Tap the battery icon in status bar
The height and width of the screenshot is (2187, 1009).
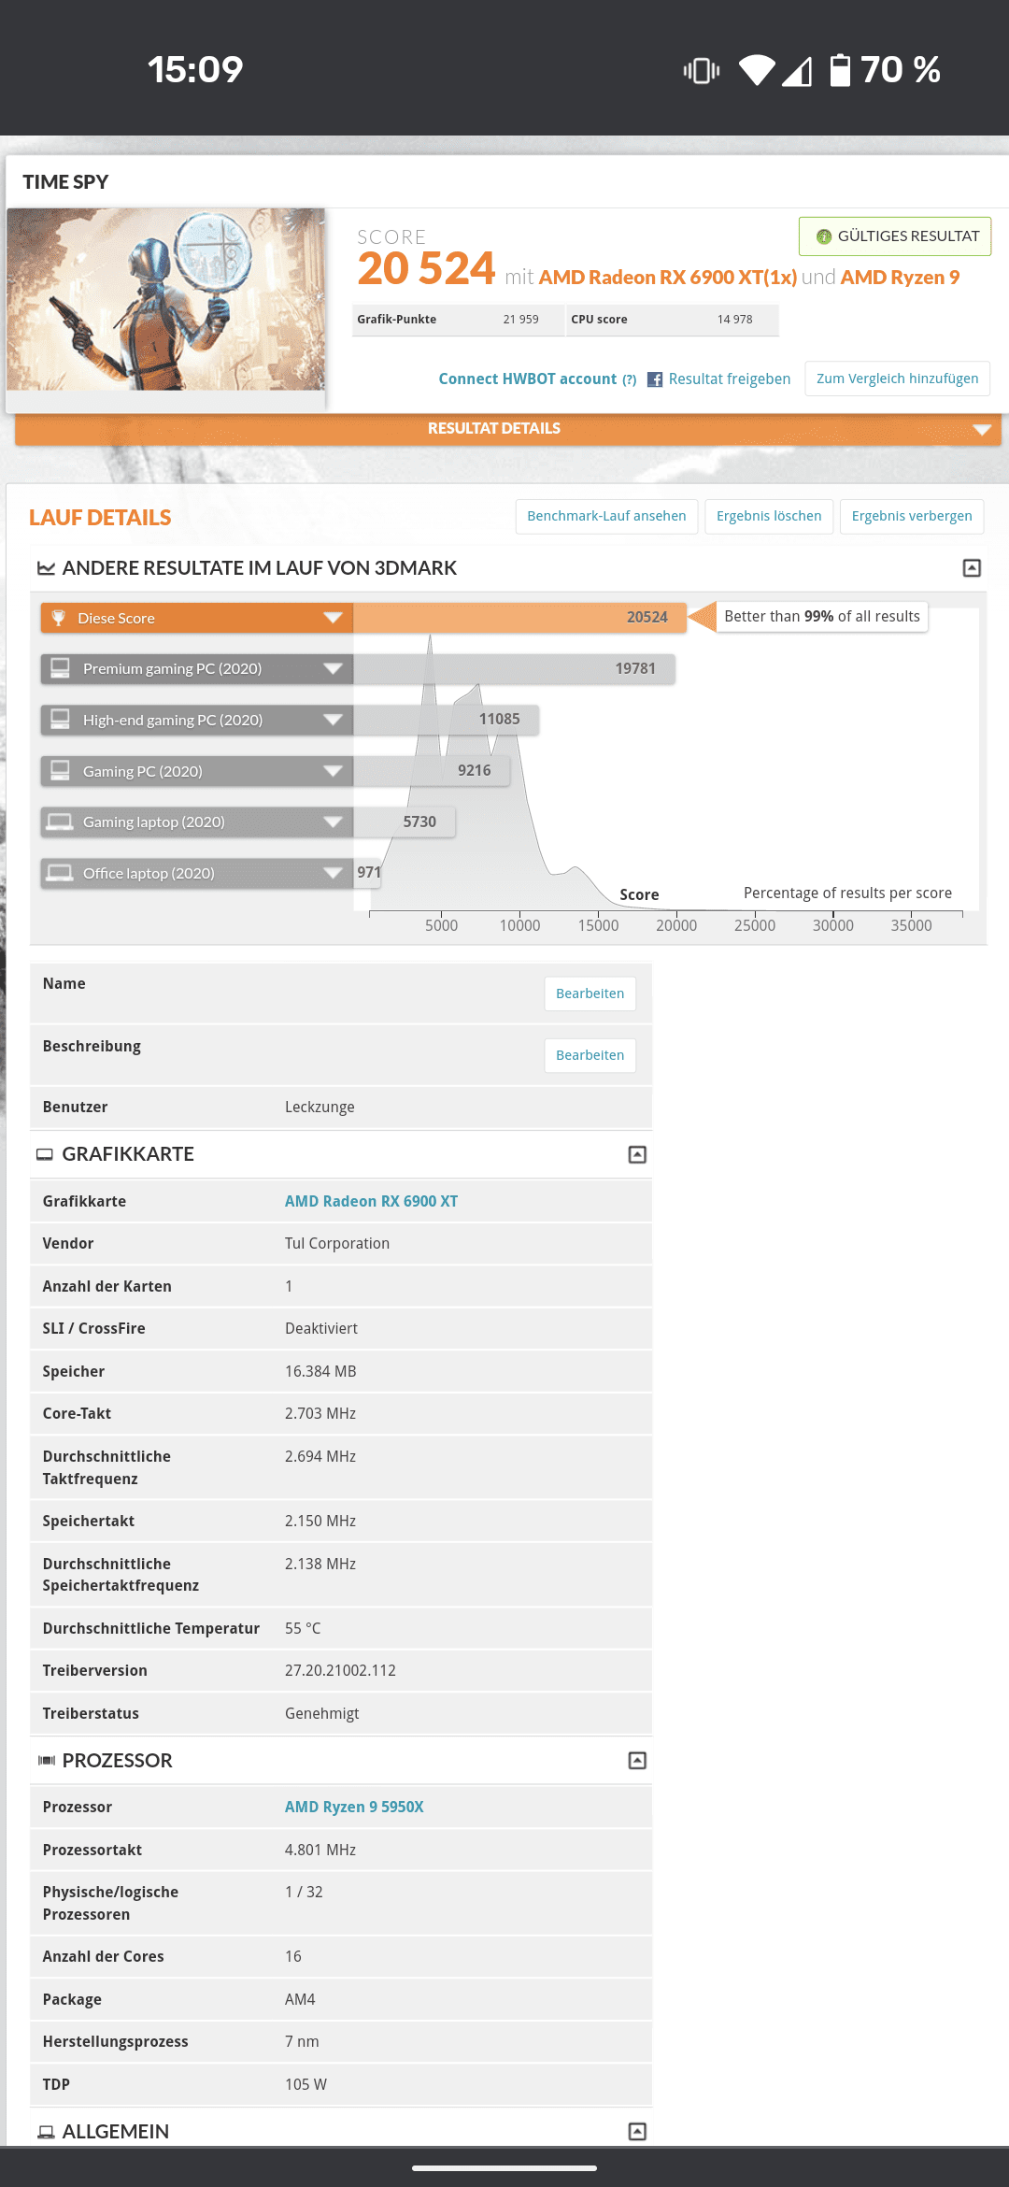[x=841, y=70]
